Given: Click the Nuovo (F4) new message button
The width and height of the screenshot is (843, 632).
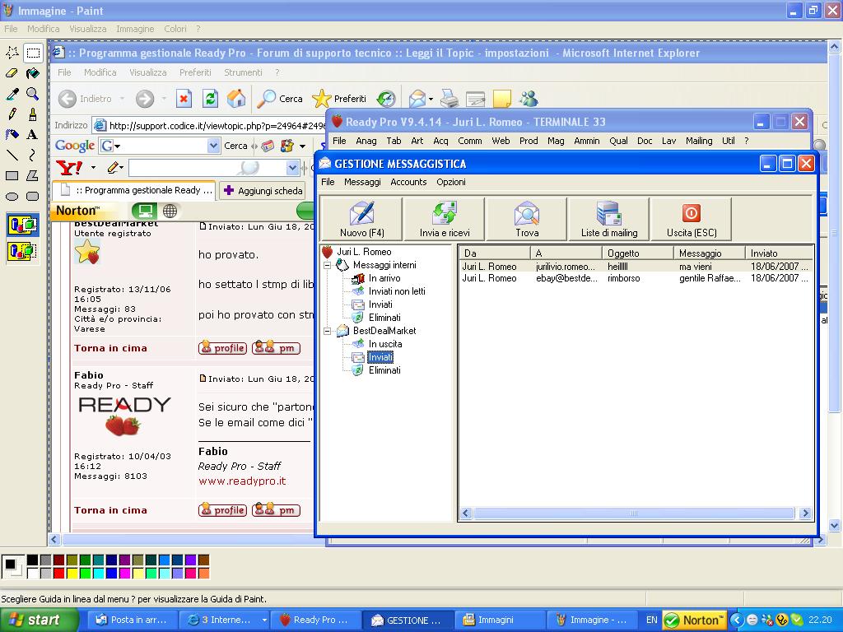Looking at the screenshot, I should coord(362,219).
